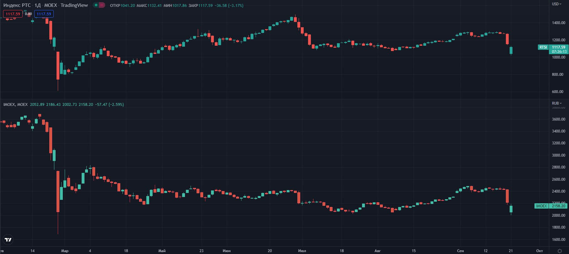
Task: Click the IMOEX high value 2186.43
Action: pos(53,104)
